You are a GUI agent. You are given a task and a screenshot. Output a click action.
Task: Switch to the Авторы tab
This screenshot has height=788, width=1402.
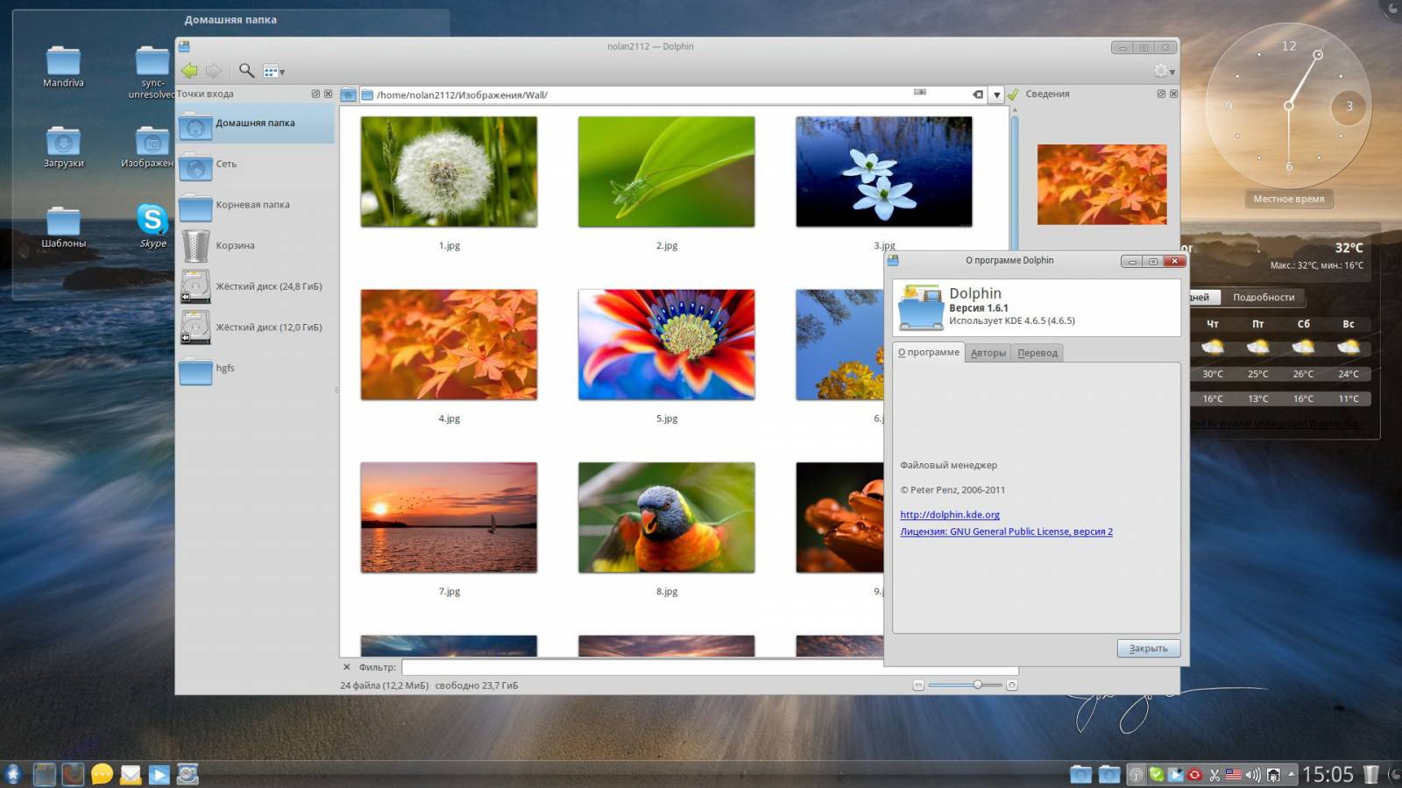click(x=988, y=353)
